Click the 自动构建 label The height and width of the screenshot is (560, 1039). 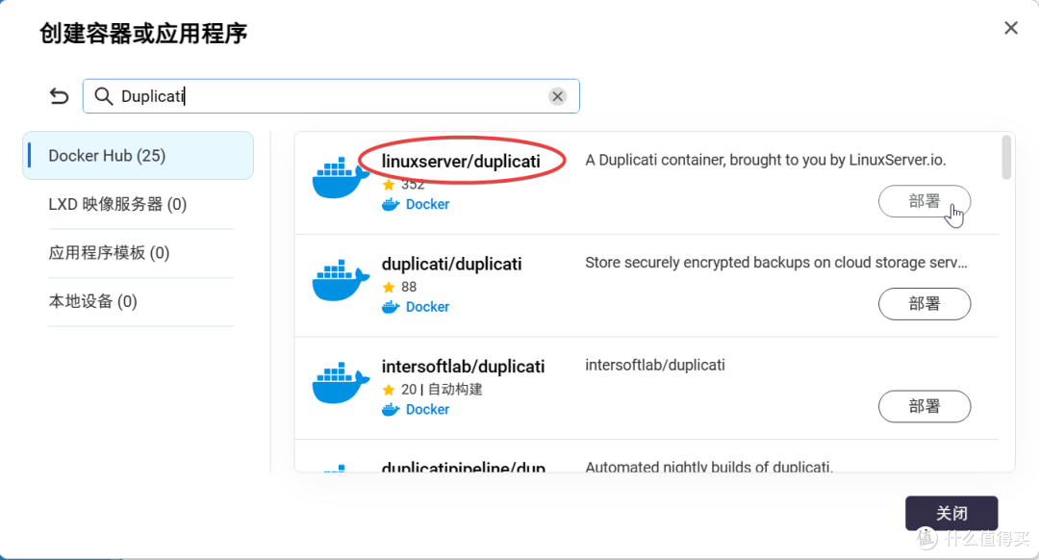pyautogui.click(x=455, y=390)
